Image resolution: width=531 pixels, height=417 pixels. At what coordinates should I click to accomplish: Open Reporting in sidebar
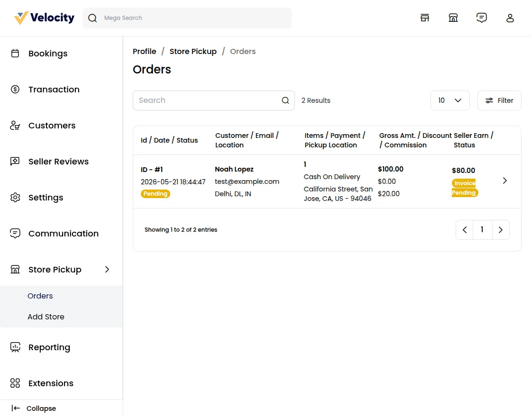(x=49, y=348)
